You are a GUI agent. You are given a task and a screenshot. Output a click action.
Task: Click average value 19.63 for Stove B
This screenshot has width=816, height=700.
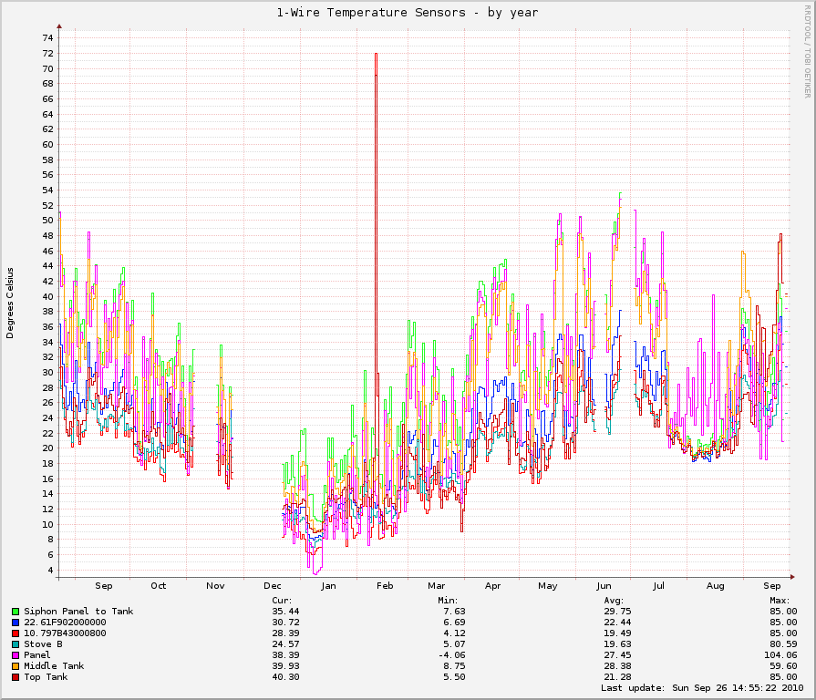pyautogui.click(x=618, y=644)
